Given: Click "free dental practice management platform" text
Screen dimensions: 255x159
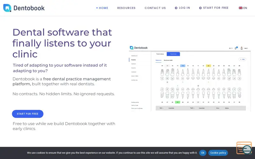Looking at the screenshot, I should 62,81.
